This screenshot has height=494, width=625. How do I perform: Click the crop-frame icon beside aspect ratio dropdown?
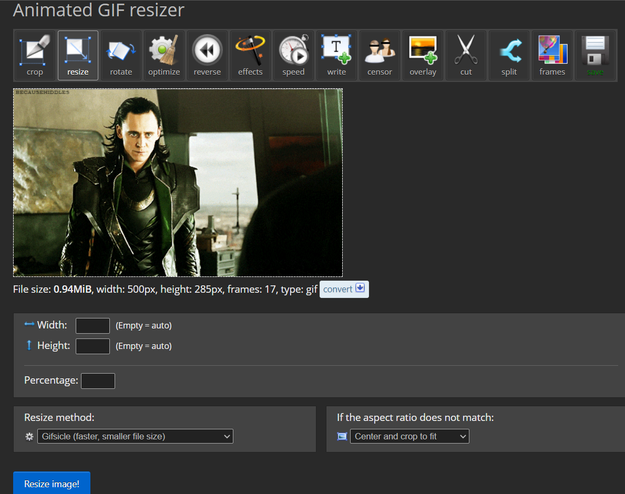click(342, 437)
